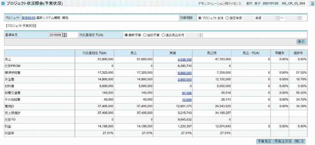The width and height of the screenshot is (315, 145).
Task: Select the 最新予算 radio option
Action: coord(126,35)
